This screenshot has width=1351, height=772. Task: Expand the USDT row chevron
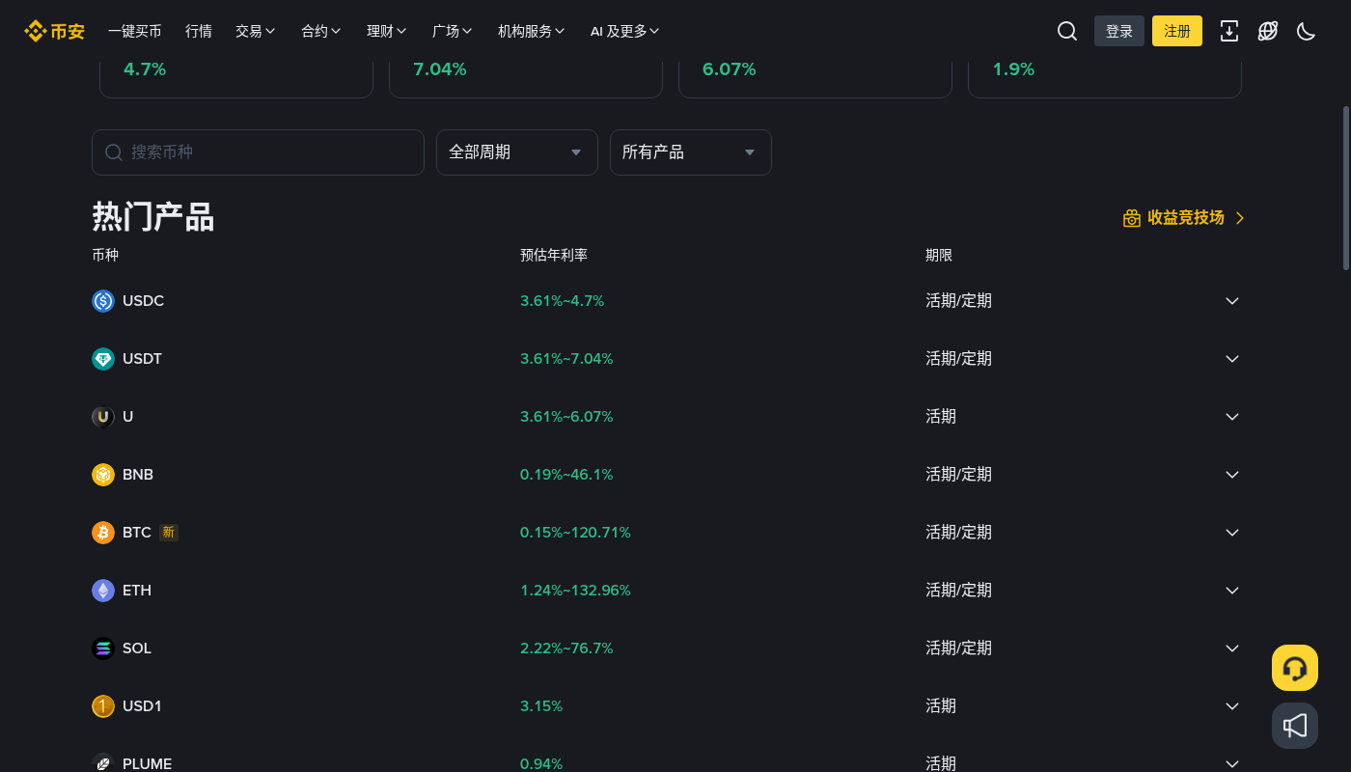pos(1232,359)
